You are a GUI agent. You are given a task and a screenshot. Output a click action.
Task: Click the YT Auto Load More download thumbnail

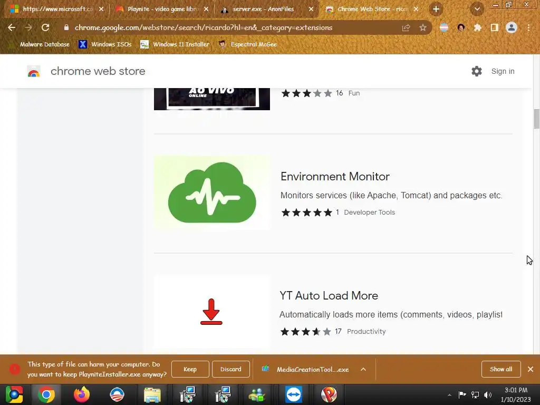pyautogui.click(x=212, y=312)
